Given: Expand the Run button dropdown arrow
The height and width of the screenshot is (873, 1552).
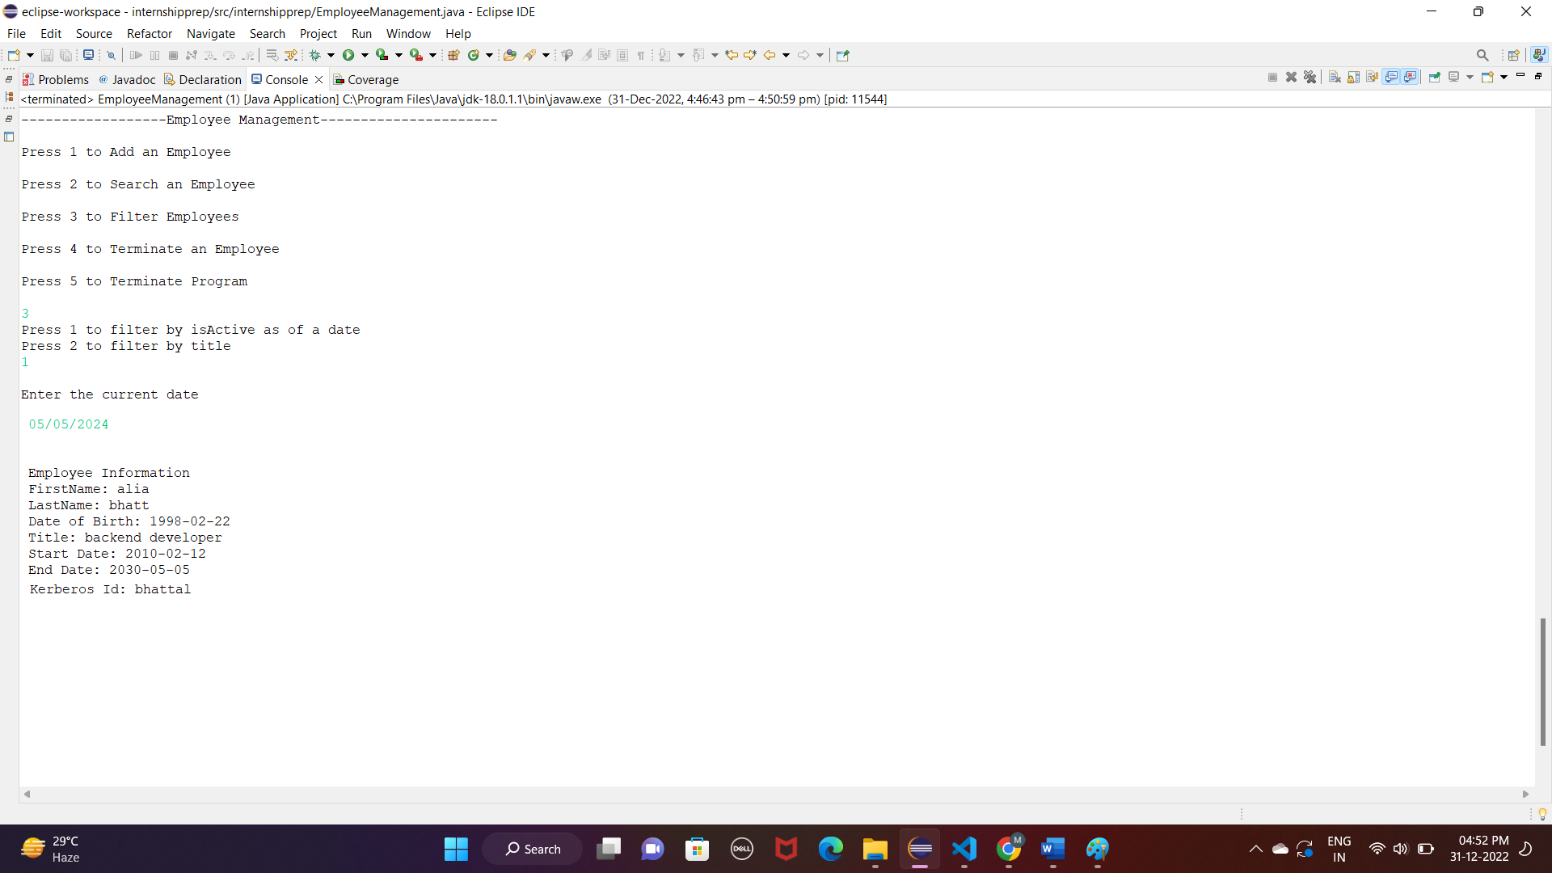Looking at the screenshot, I should click(365, 55).
